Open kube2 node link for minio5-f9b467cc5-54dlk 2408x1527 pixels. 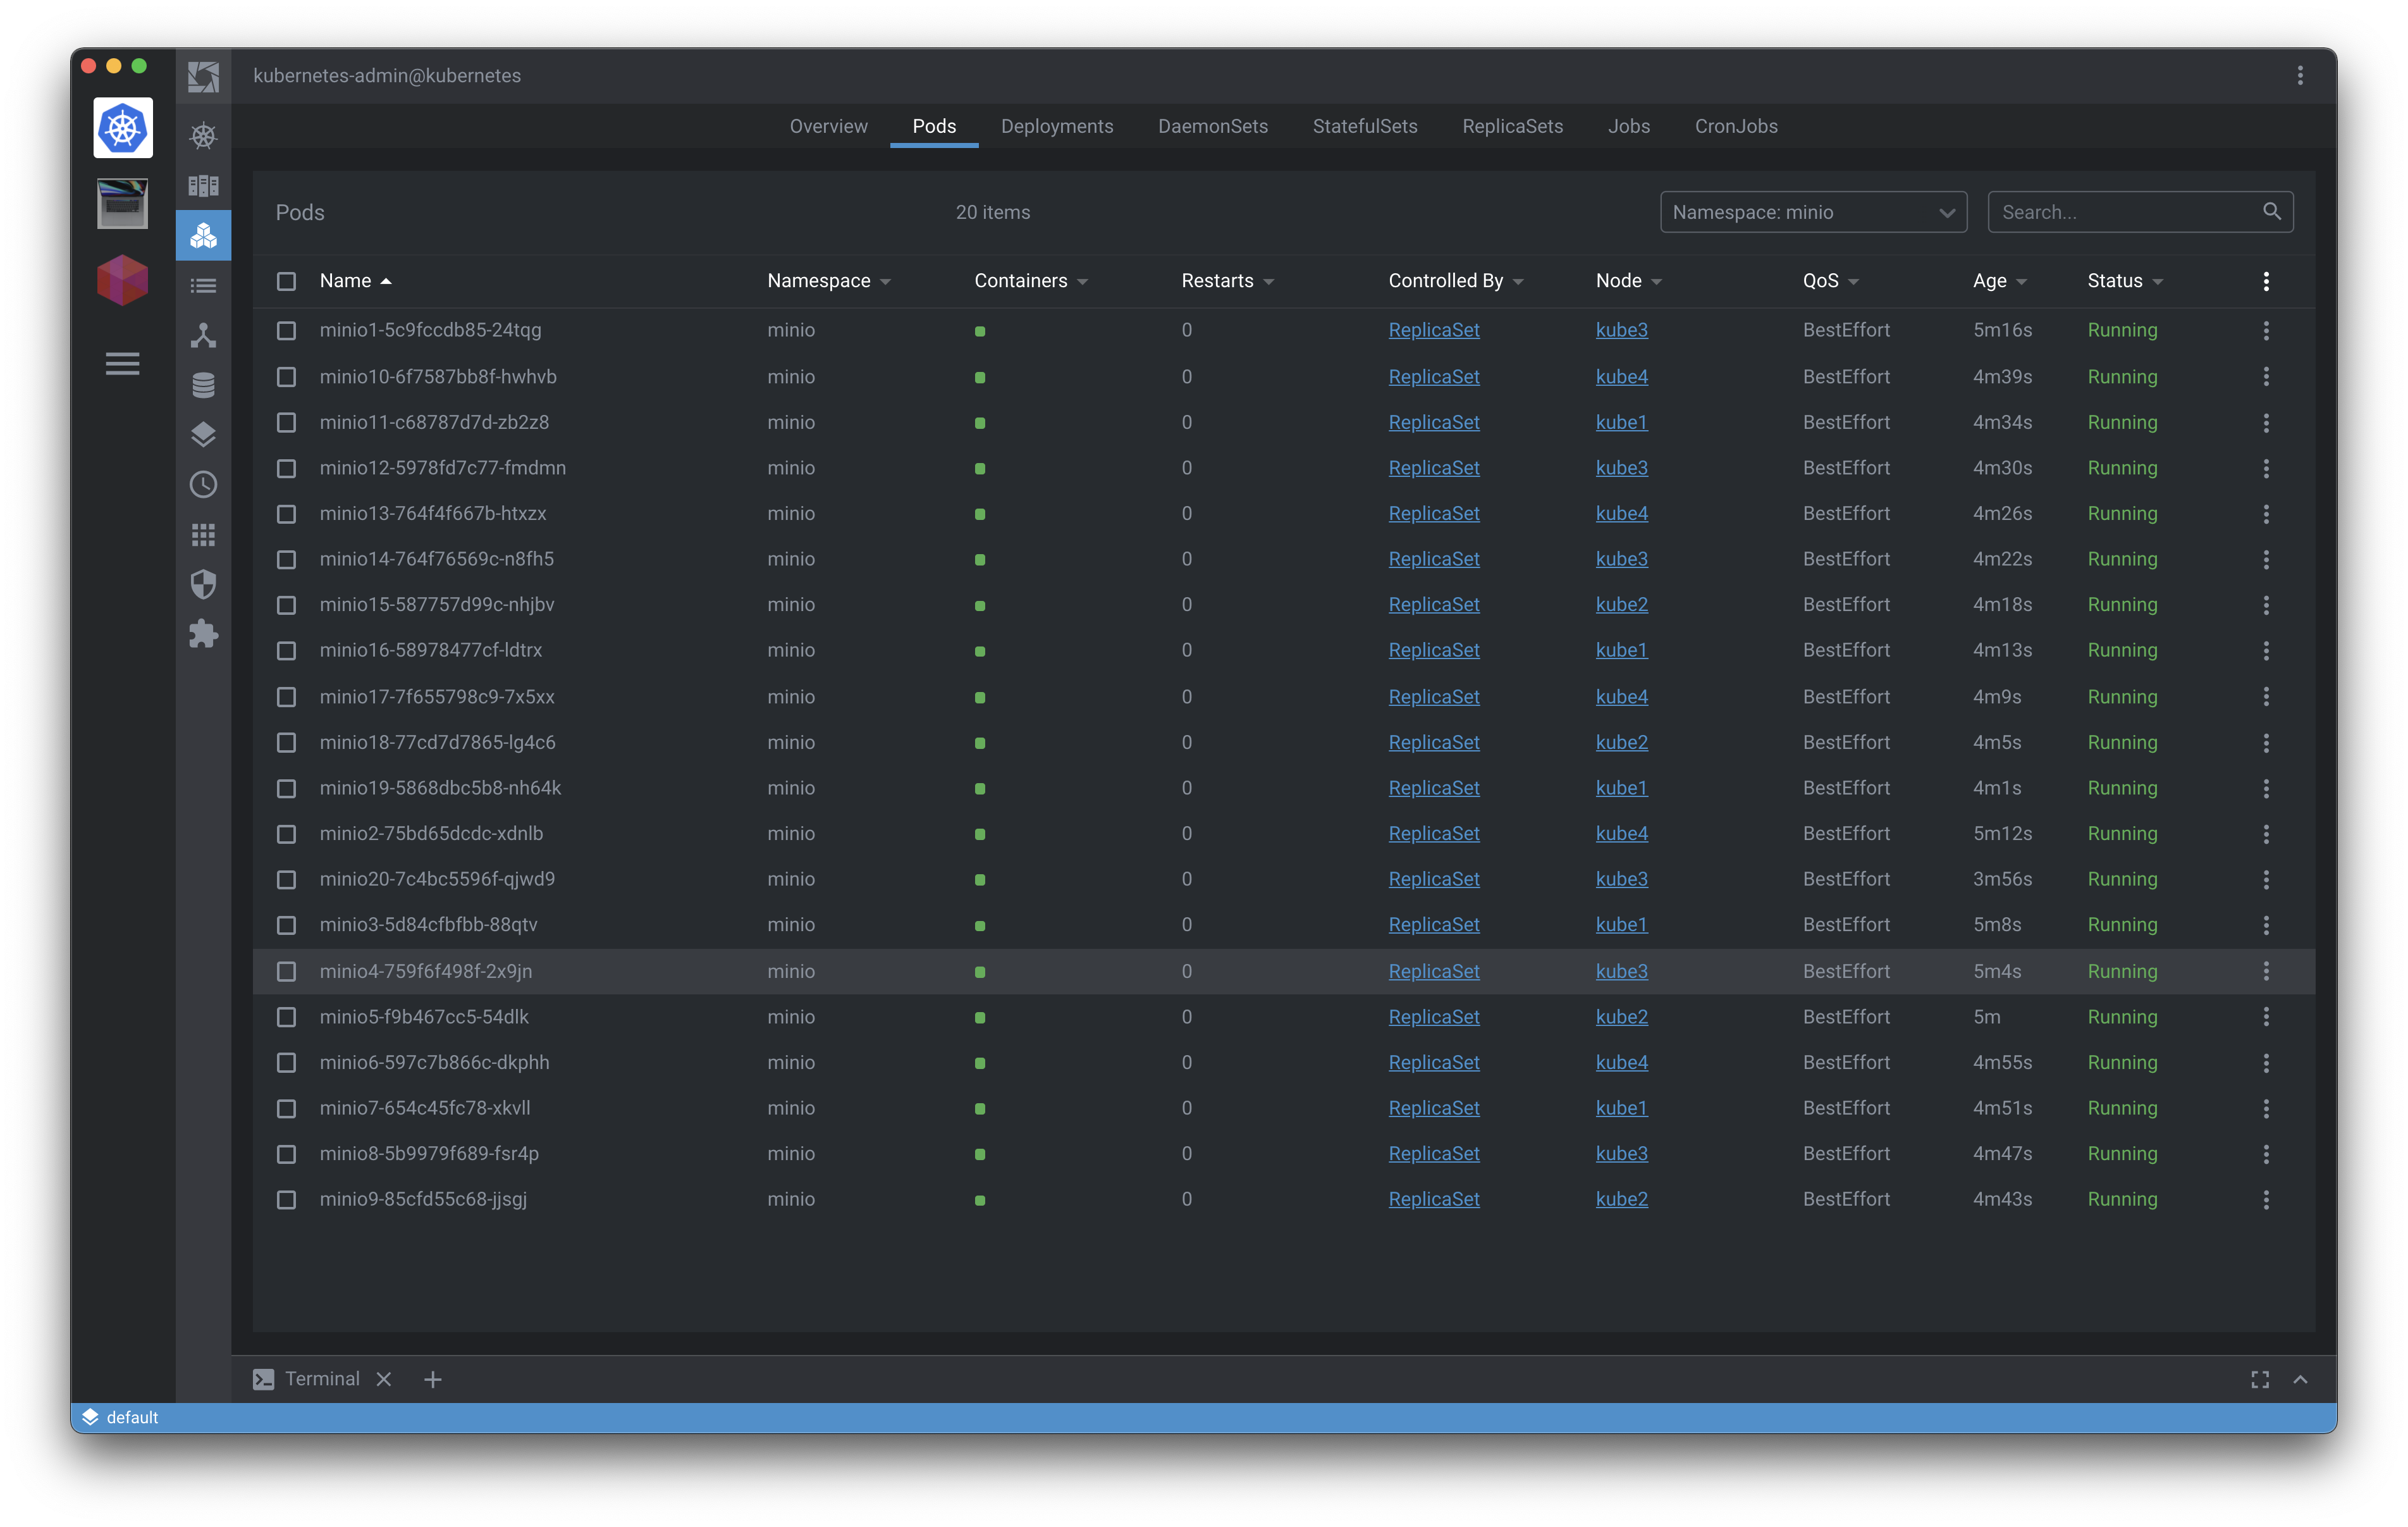[x=1622, y=1018]
